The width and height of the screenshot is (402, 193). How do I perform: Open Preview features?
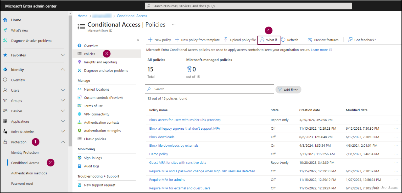click(x=323, y=40)
